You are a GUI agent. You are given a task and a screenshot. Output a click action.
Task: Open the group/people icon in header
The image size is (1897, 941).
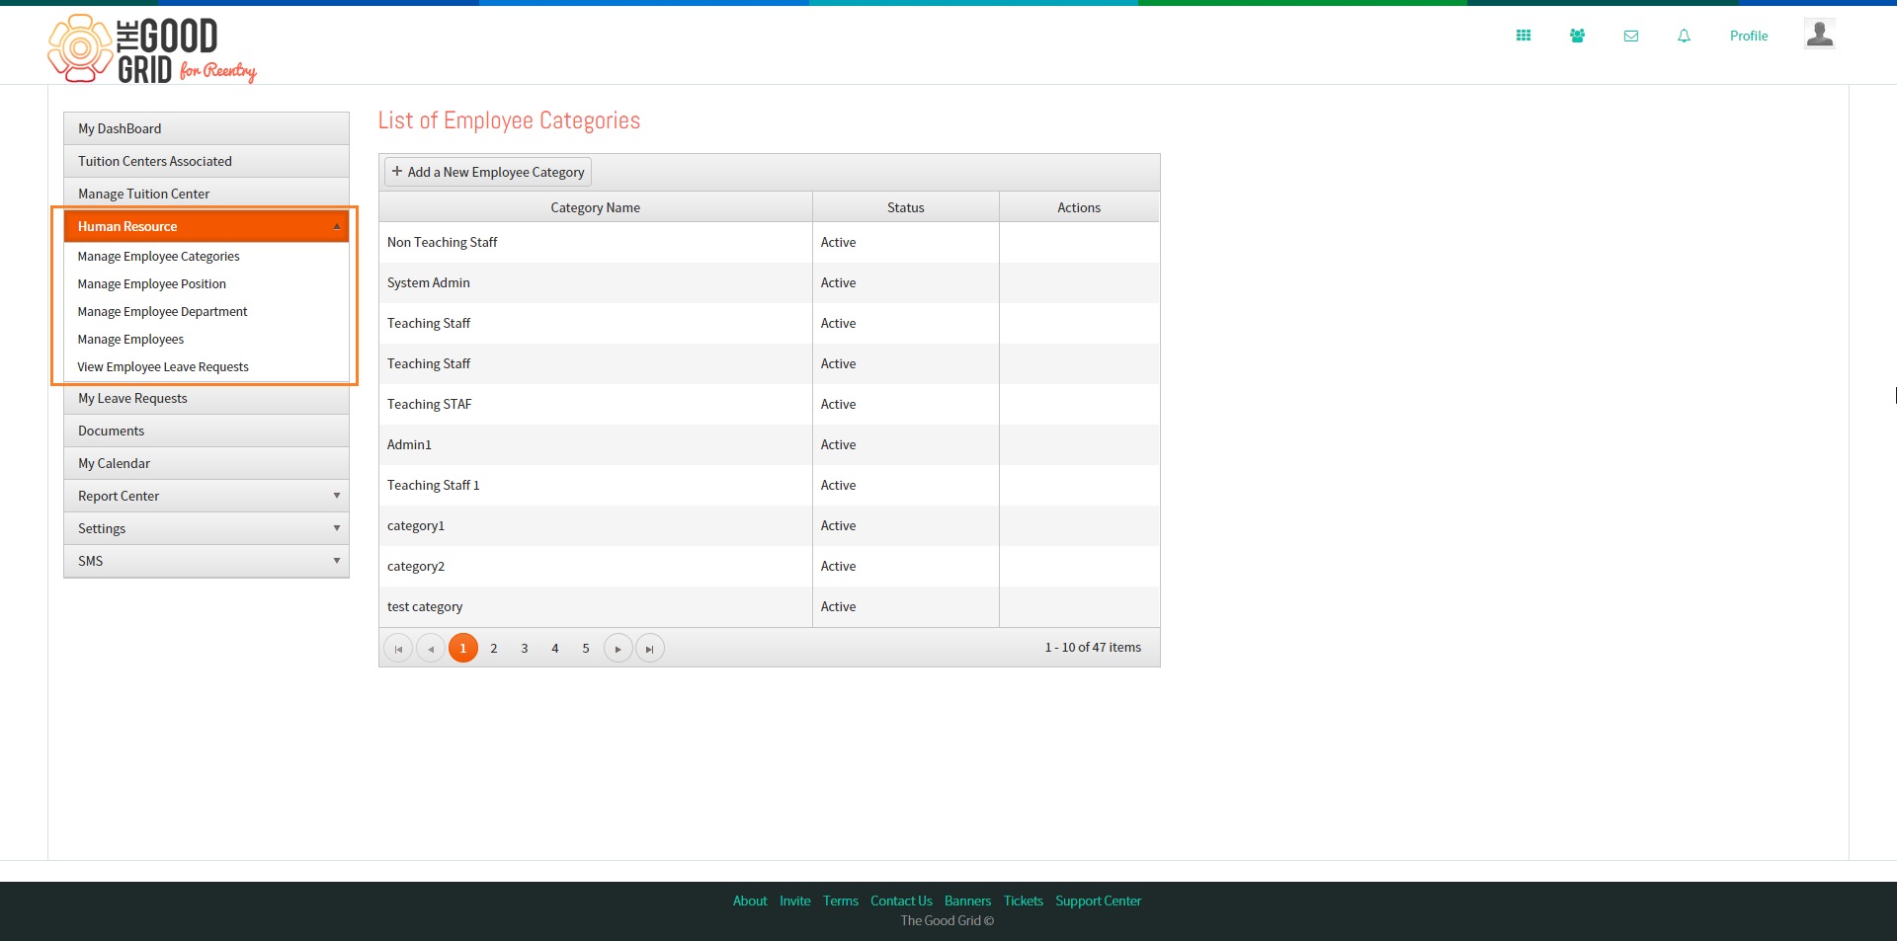pos(1577,36)
